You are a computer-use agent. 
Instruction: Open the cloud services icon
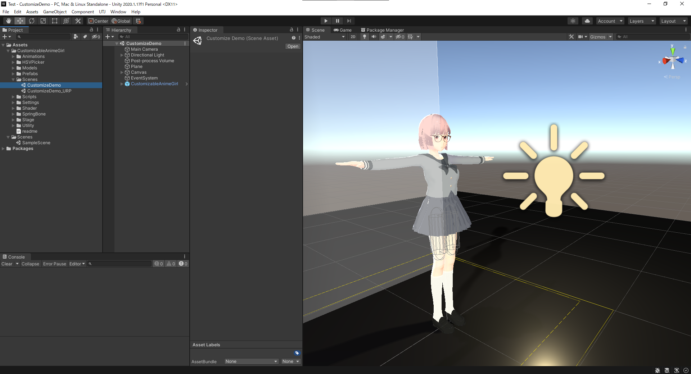587,21
